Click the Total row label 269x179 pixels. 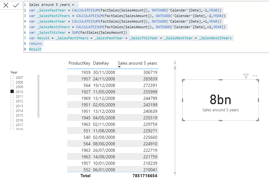click(x=86, y=176)
